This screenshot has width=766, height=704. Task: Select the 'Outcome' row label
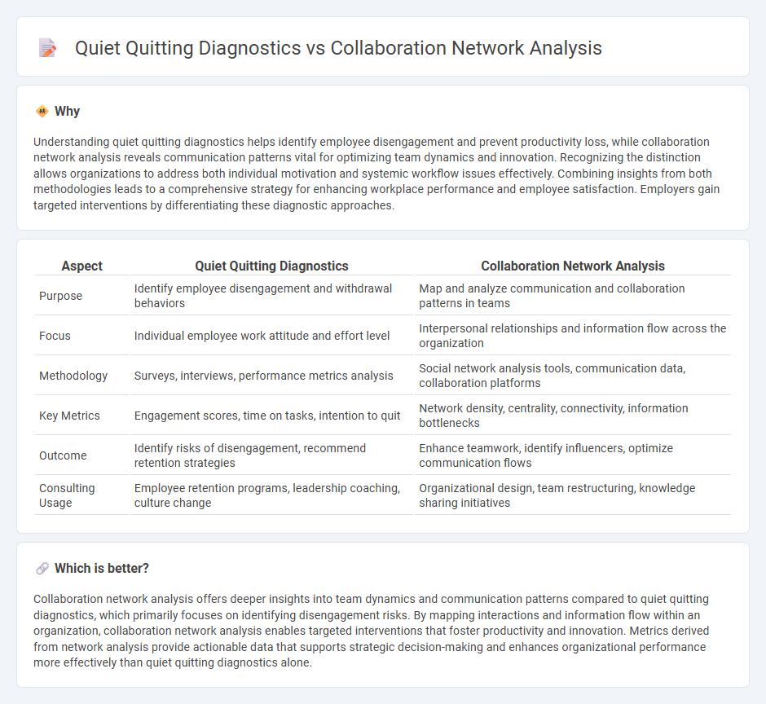63,455
